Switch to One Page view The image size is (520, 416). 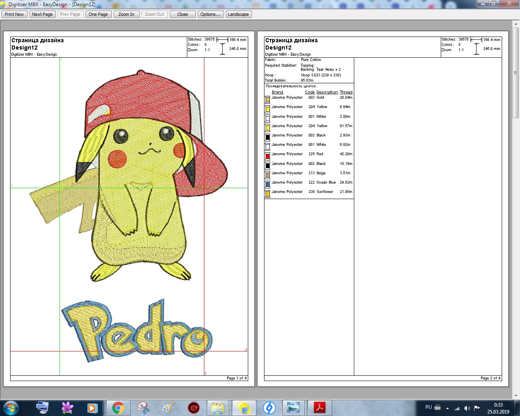pos(98,14)
